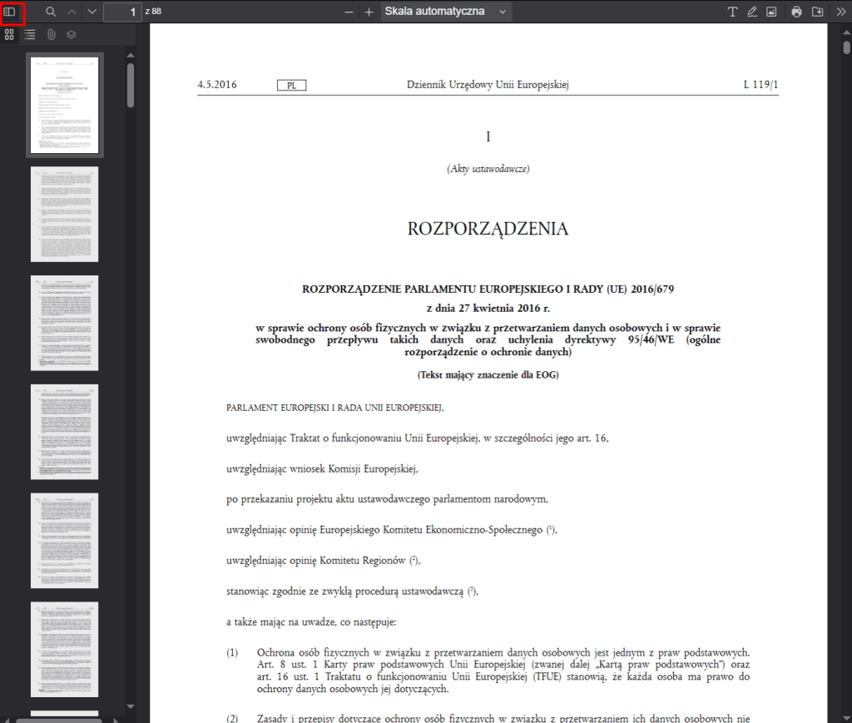Click the recital number '(1)'
This screenshot has width=852, height=723.
coord(232,653)
